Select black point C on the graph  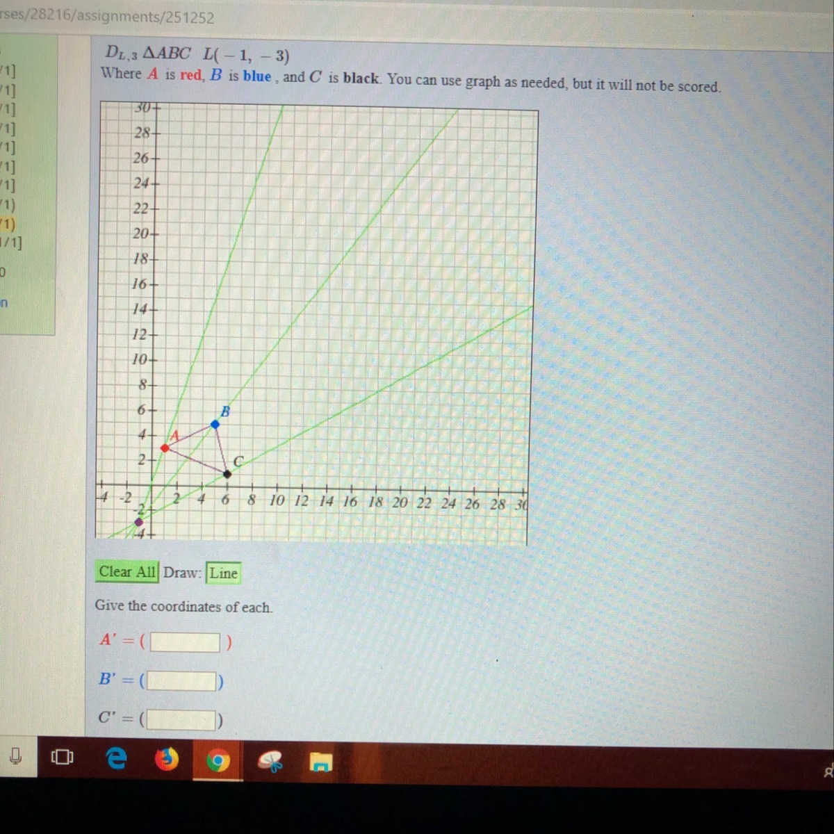[227, 474]
